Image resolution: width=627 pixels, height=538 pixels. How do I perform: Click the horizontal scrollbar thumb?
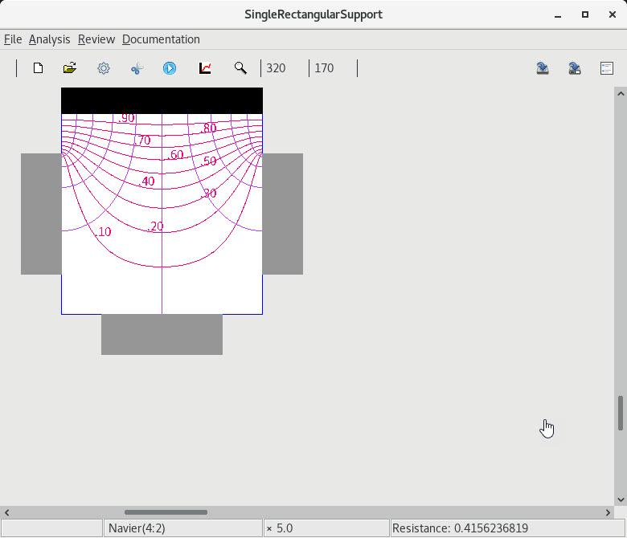[x=166, y=512]
